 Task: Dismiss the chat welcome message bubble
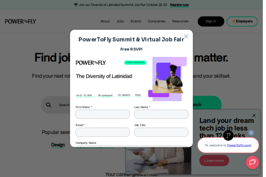click(251, 133)
